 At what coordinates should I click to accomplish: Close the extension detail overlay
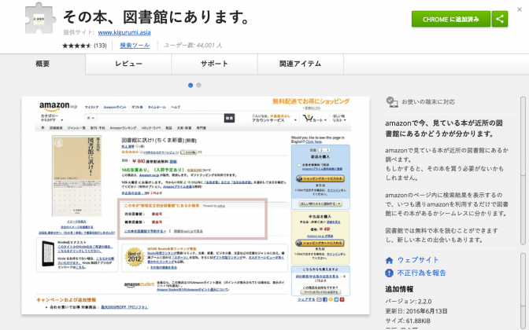(520, 9)
